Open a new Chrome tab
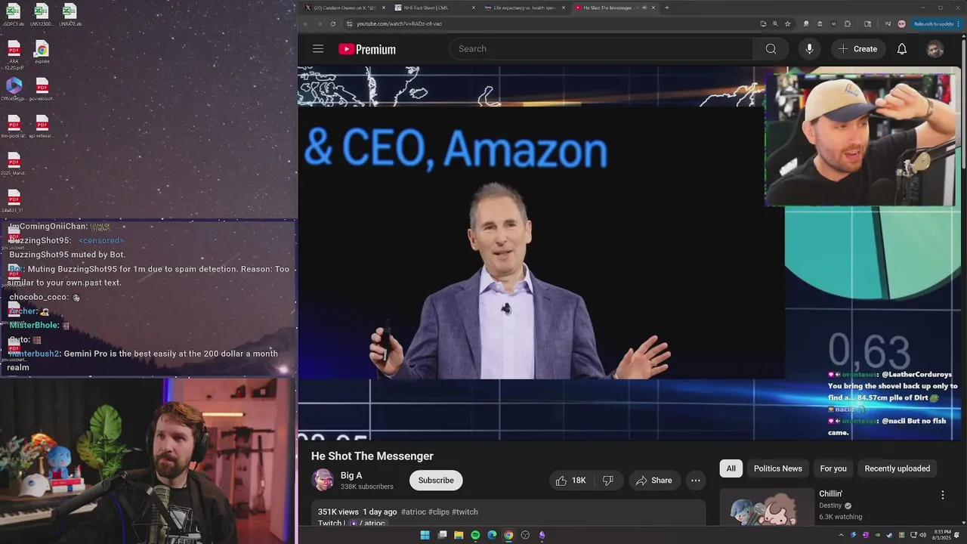This screenshot has width=967, height=544. tap(666, 8)
